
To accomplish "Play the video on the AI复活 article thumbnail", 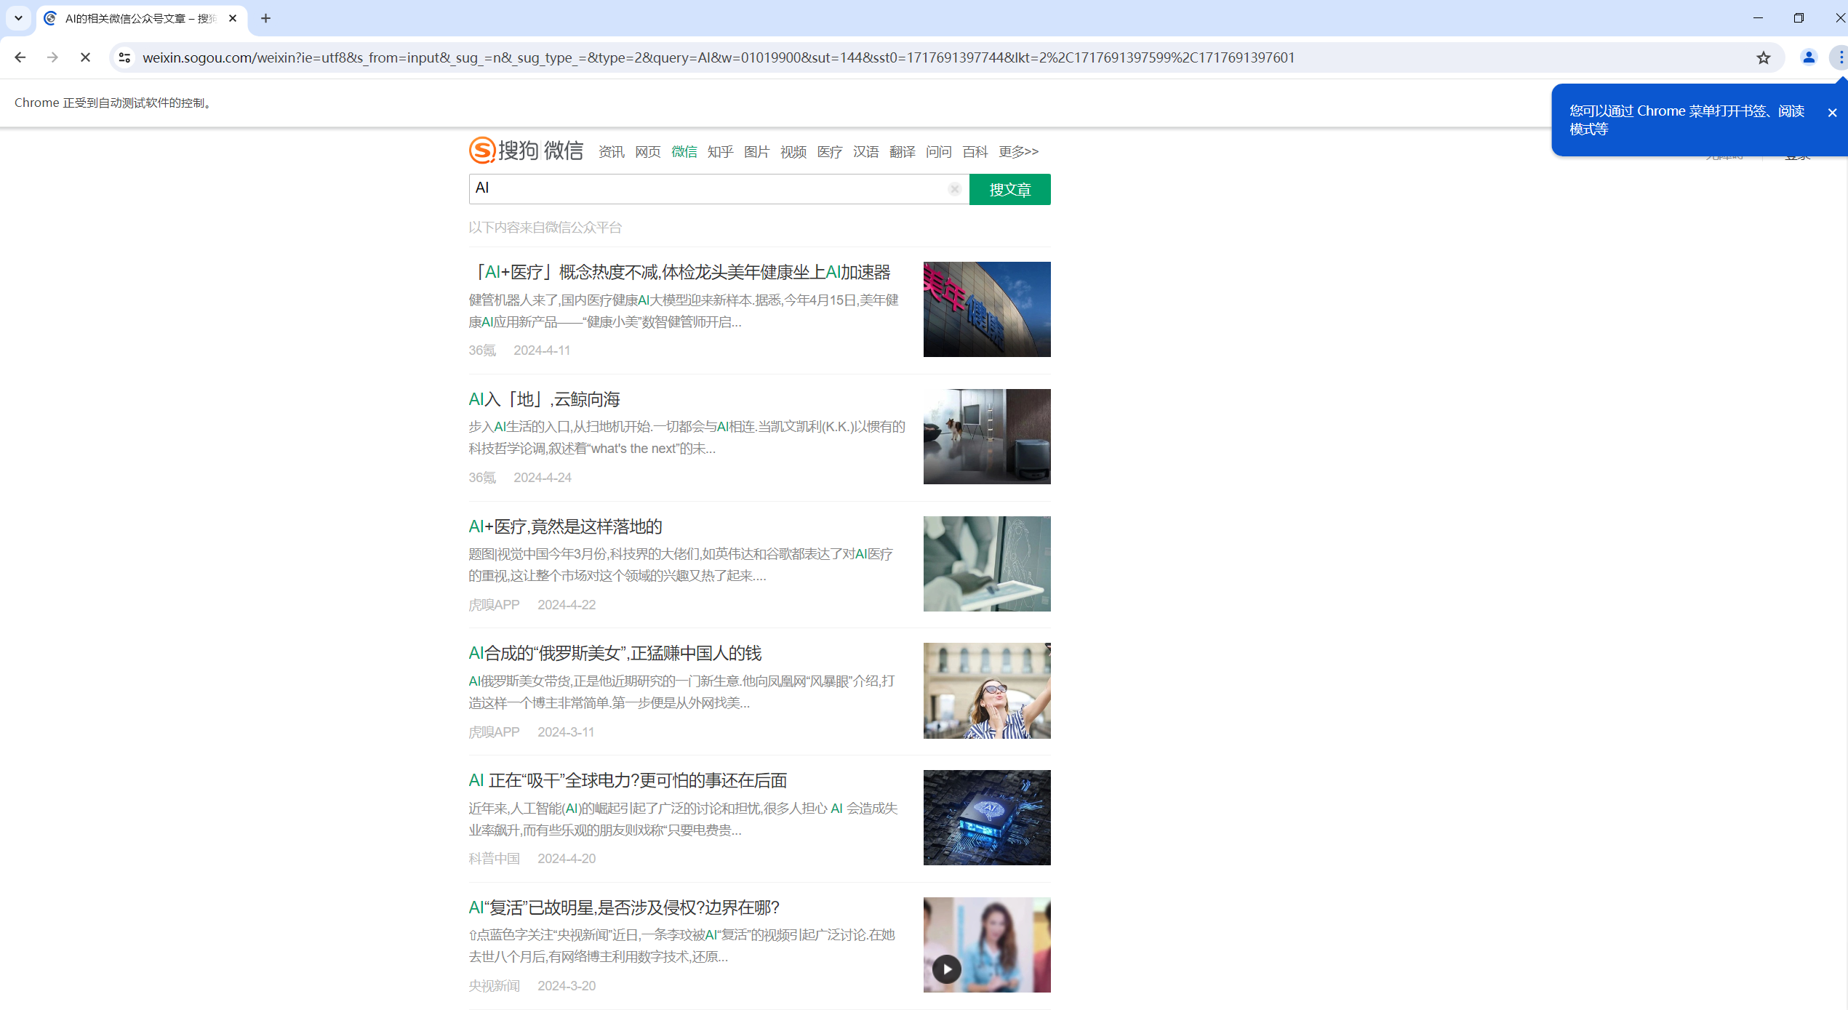I will (x=946, y=969).
